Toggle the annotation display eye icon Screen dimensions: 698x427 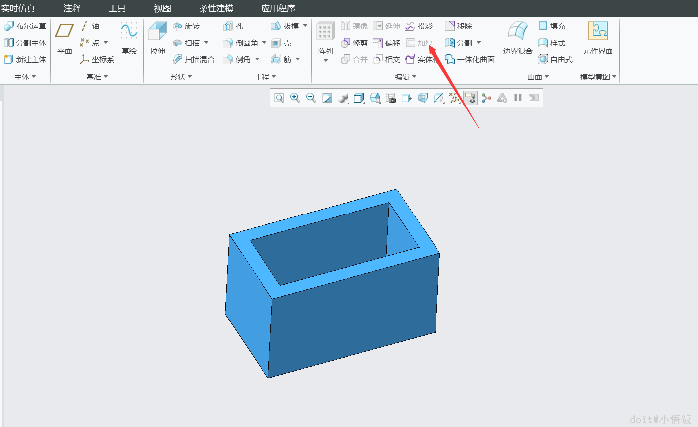470,98
